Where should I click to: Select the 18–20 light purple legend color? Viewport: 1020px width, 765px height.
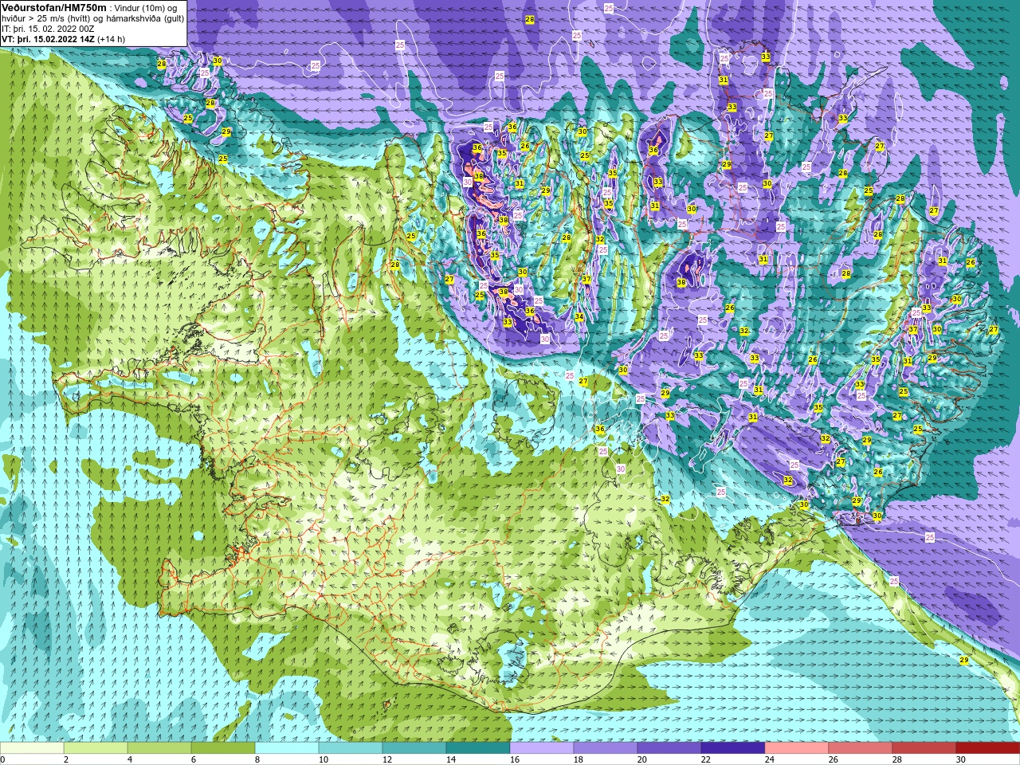click(x=606, y=748)
